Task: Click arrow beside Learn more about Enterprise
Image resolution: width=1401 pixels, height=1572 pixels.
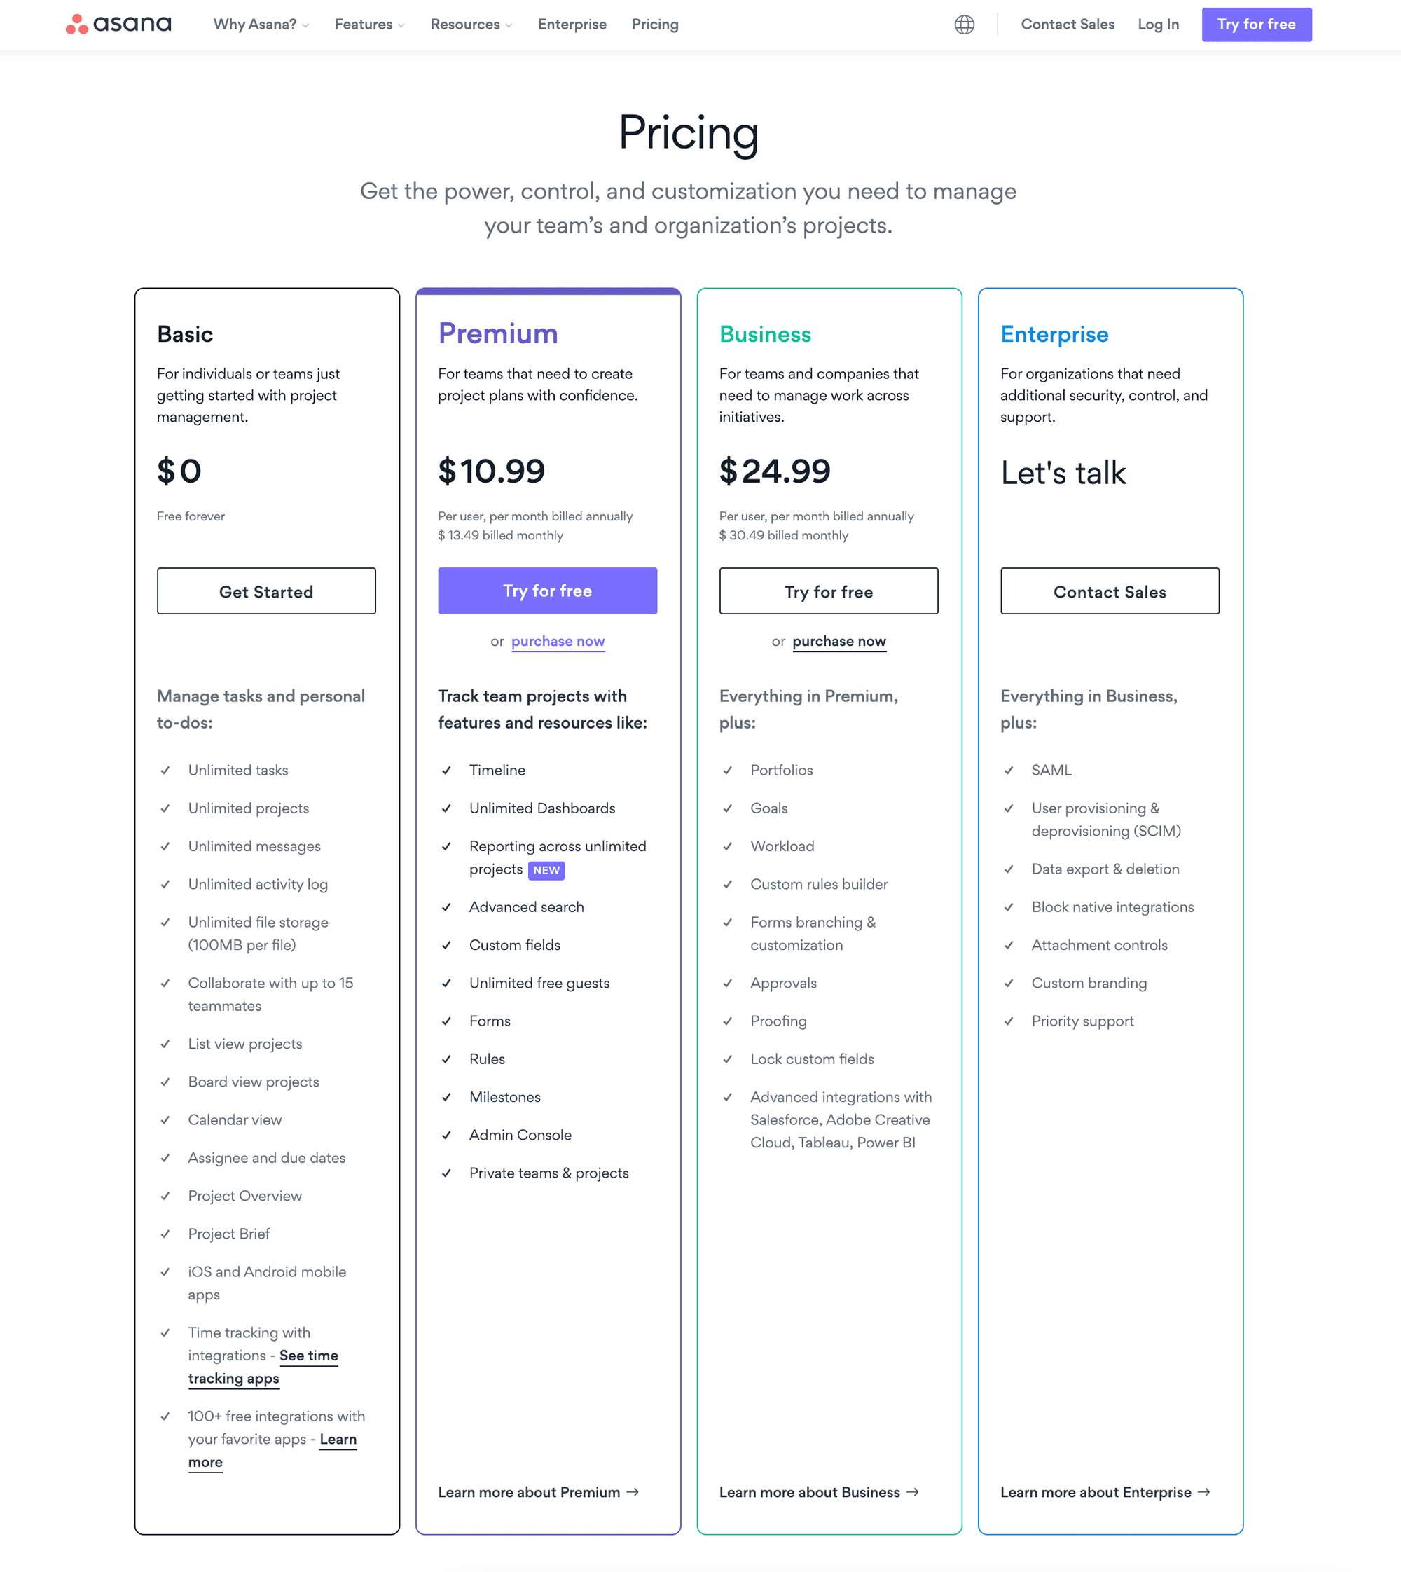Action: (1204, 1492)
